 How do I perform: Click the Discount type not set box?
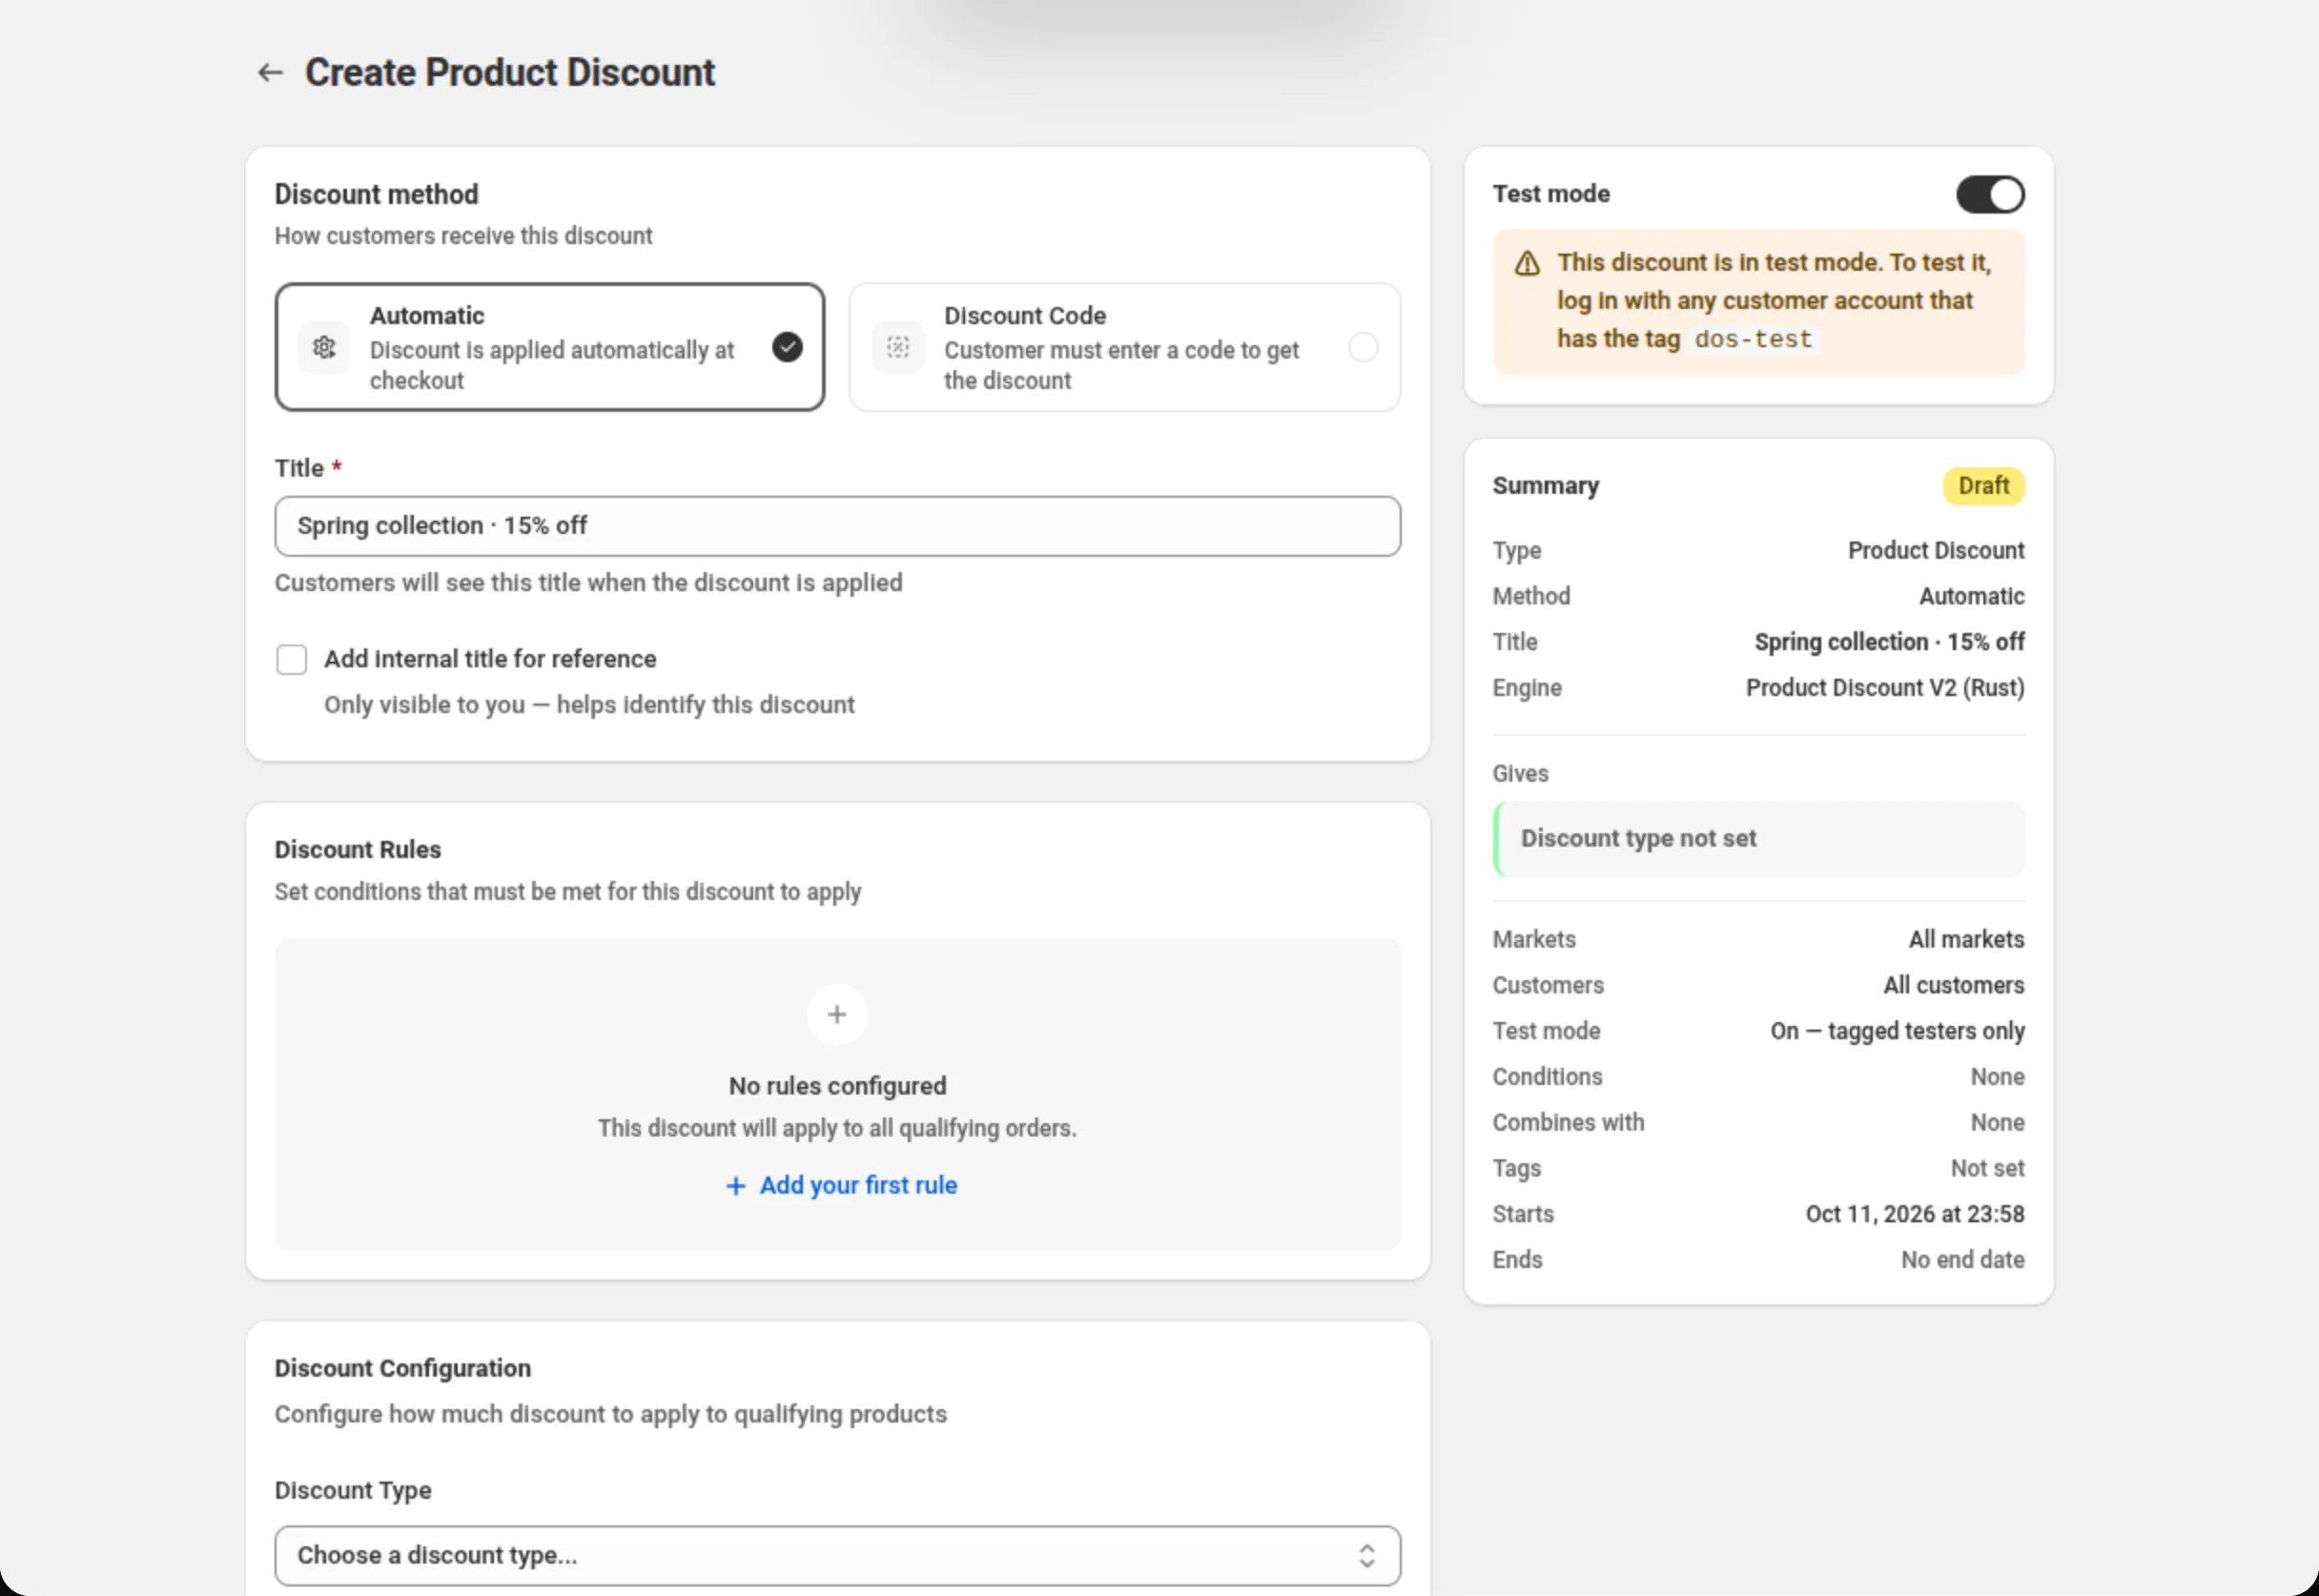point(1758,839)
